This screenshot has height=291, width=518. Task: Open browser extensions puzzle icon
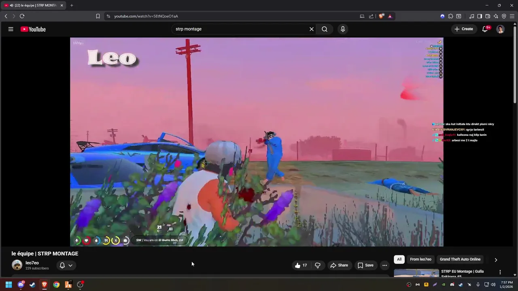[x=450, y=16]
